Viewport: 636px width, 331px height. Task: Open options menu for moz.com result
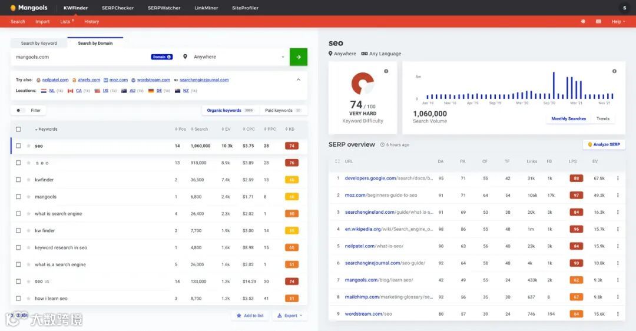coord(618,195)
